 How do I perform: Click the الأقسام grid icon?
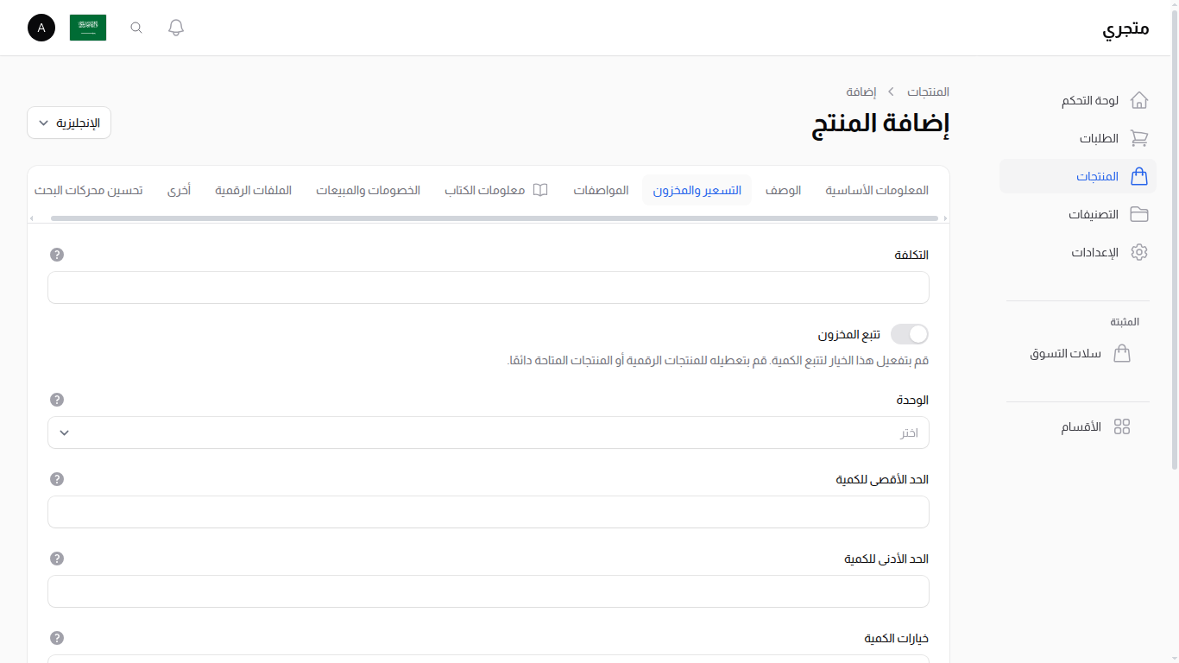[x=1122, y=426]
